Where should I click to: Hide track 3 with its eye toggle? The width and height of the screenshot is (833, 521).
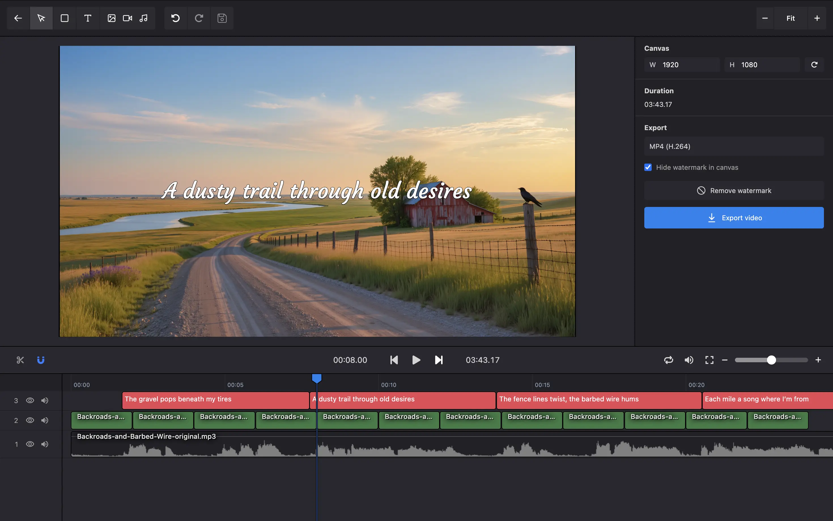click(30, 401)
